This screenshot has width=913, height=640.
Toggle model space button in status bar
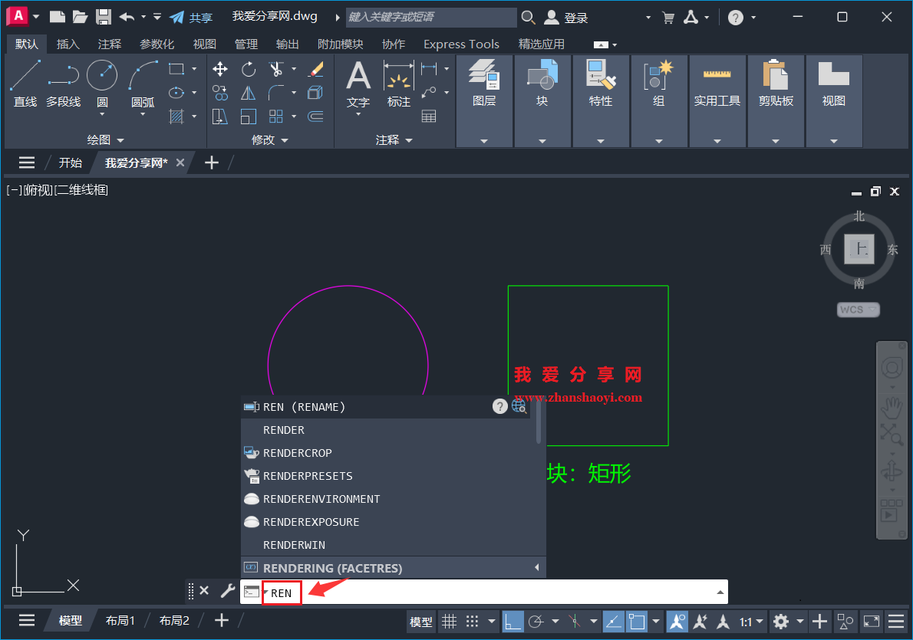click(421, 622)
